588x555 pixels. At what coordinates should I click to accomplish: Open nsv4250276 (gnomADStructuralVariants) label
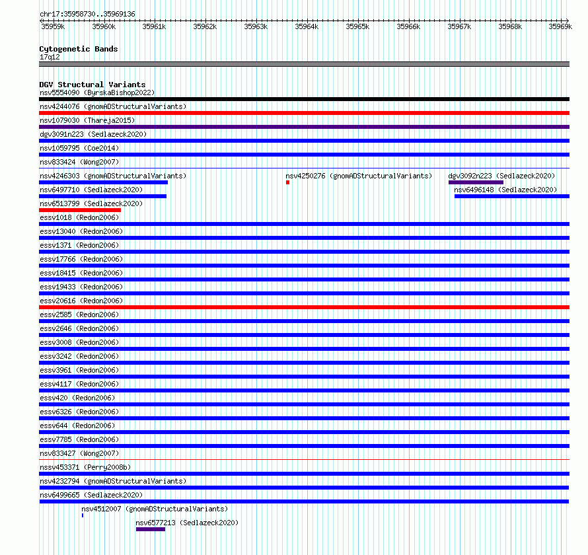359,176
